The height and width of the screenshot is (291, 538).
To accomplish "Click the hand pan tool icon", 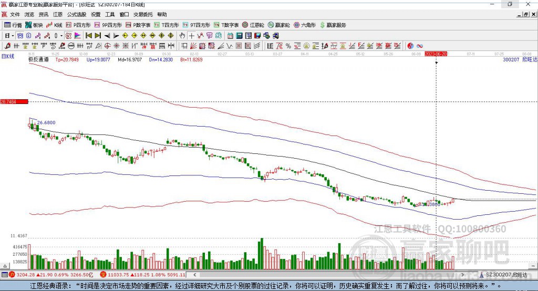I will [x=182, y=36].
